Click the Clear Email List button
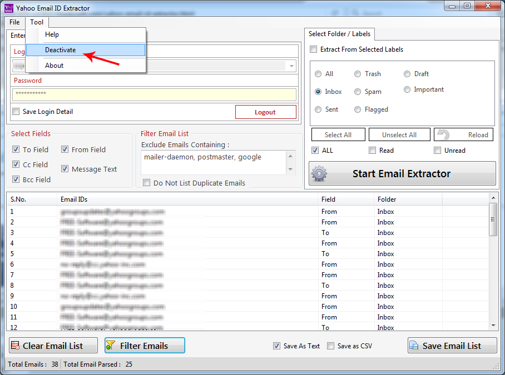This screenshot has width=505, height=375. coord(53,346)
